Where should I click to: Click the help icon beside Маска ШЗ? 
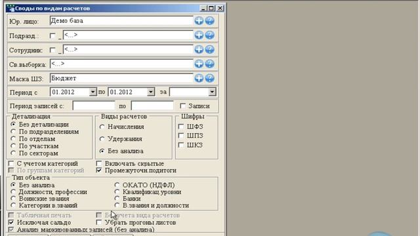click(x=210, y=78)
